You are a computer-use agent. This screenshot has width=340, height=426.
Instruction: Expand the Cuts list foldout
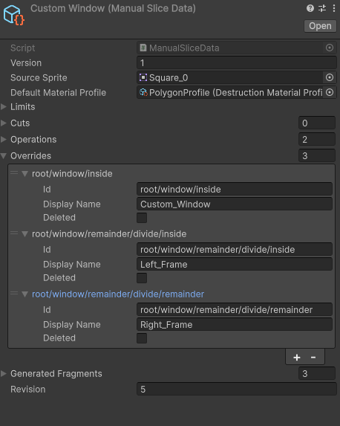tap(4, 123)
